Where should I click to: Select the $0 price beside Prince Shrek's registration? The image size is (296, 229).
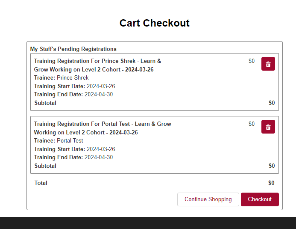pos(252,61)
